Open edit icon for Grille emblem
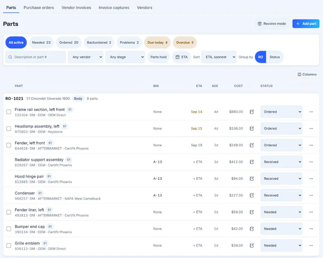This screenshot has height=258, width=323. click(x=252, y=245)
